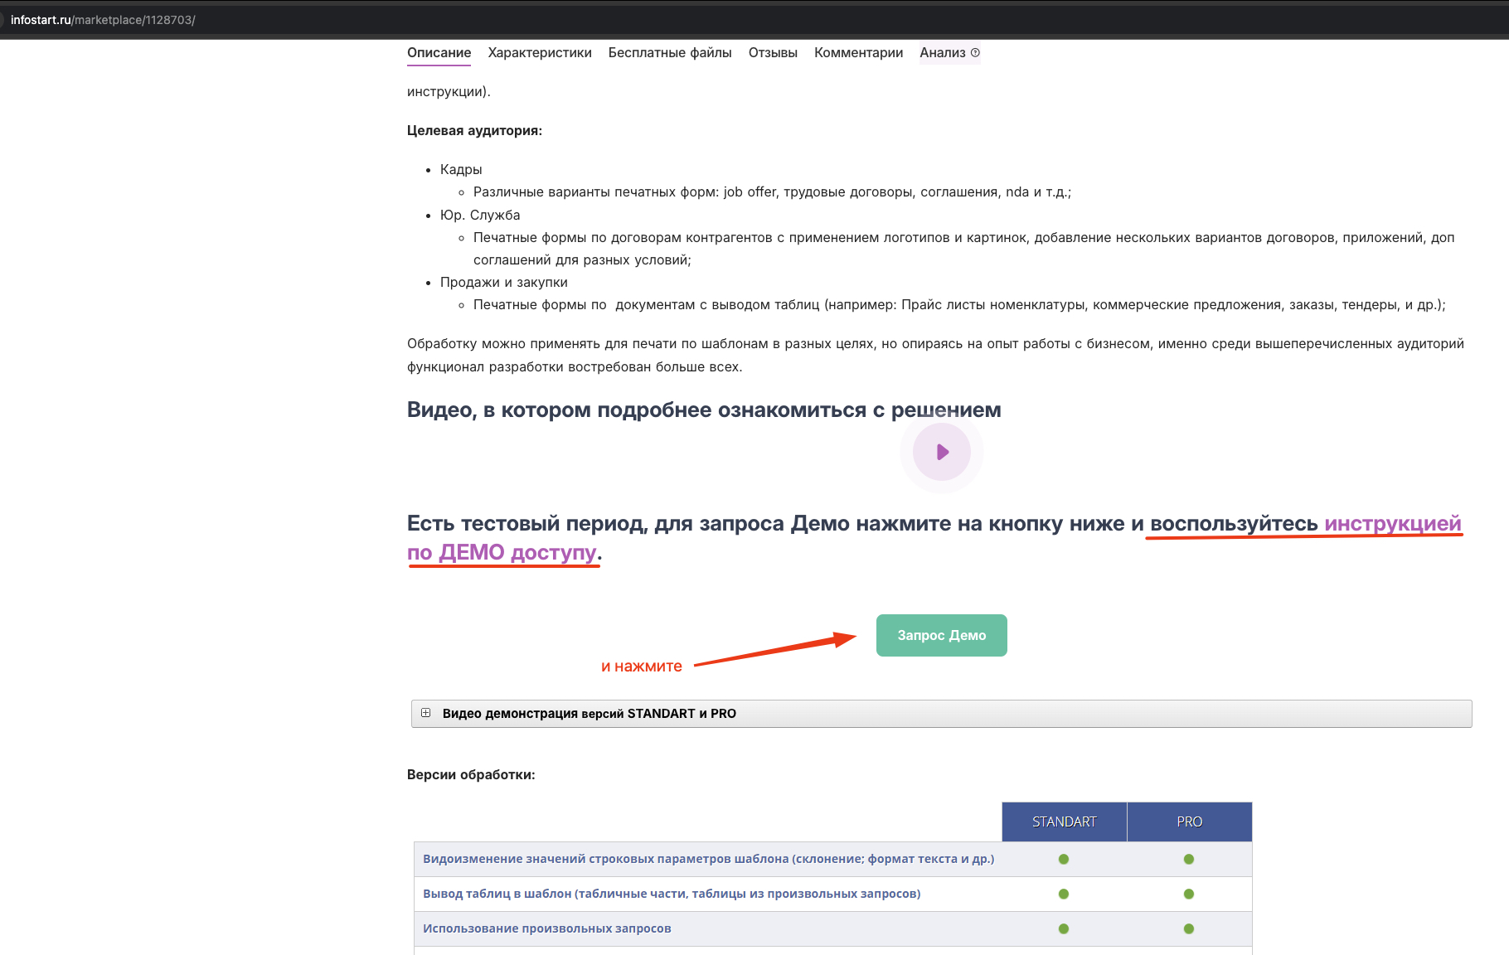This screenshot has height=955, width=1509.
Task: Click the Видоизменение значений строковых параметров row
Action: [832, 859]
